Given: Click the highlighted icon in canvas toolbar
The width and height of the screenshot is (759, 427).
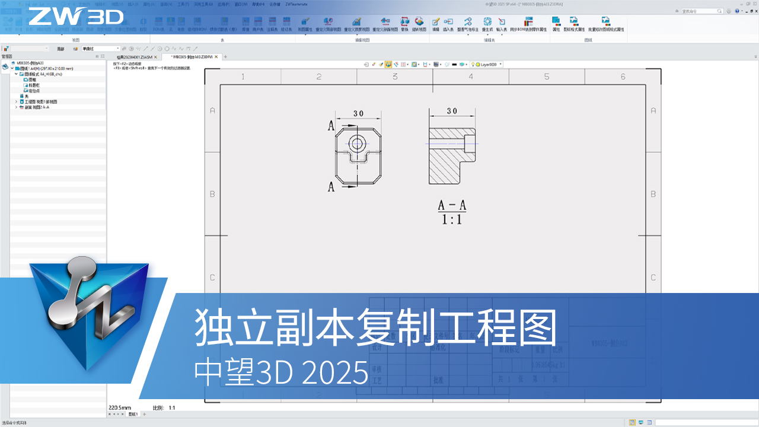Looking at the screenshot, I should click(388, 64).
